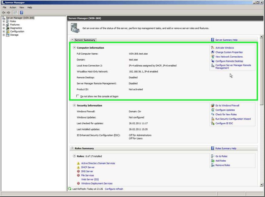The image size is (265, 197).
Task: Click the Roles Summary Help icon
Action: [x=213, y=148]
